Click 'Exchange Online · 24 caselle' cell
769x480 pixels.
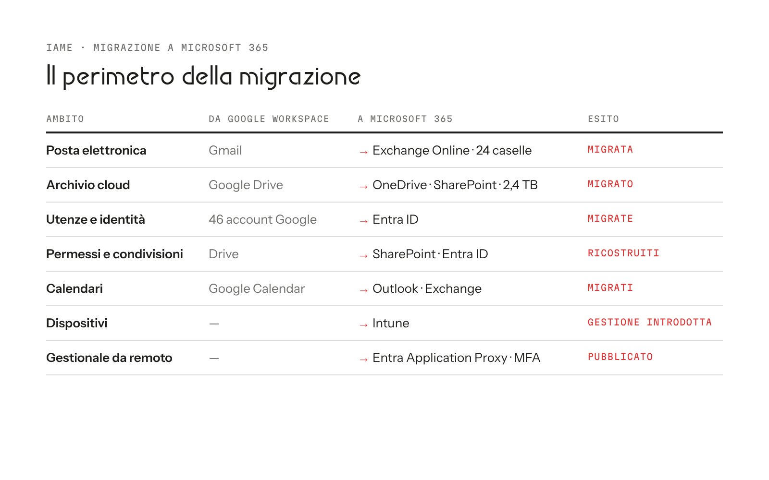452,150
